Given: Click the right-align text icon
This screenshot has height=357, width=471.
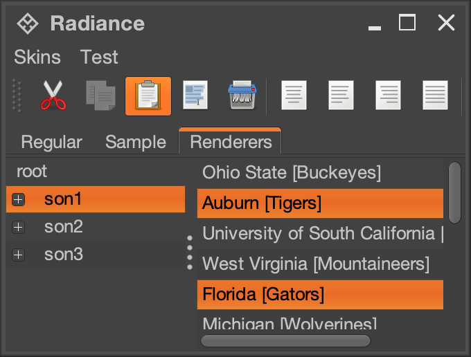Looking at the screenshot, I should [x=388, y=95].
